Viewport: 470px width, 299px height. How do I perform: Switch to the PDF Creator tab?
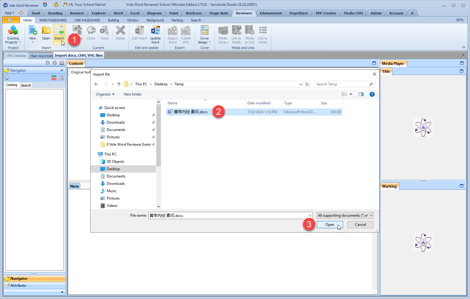[x=326, y=13]
